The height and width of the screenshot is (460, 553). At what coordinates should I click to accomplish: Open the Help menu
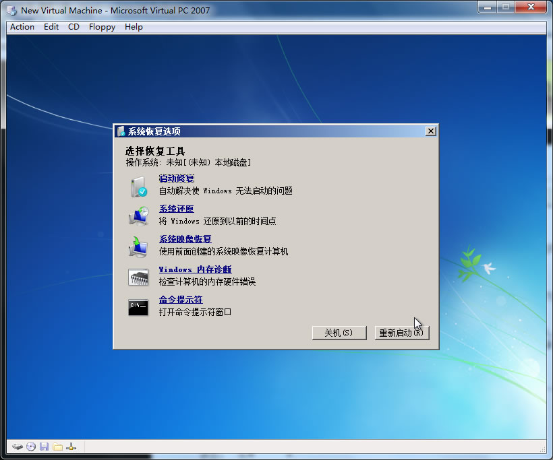pyautogui.click(x=134, y=27)
